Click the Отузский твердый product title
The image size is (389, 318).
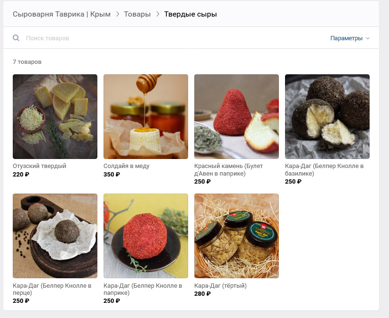[39, 166]
